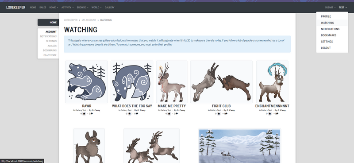Click comment bubble under What Does The Fox Say
Image resolution: width=354 pixels, height=163 pixels.
click(x=137, y=114)
